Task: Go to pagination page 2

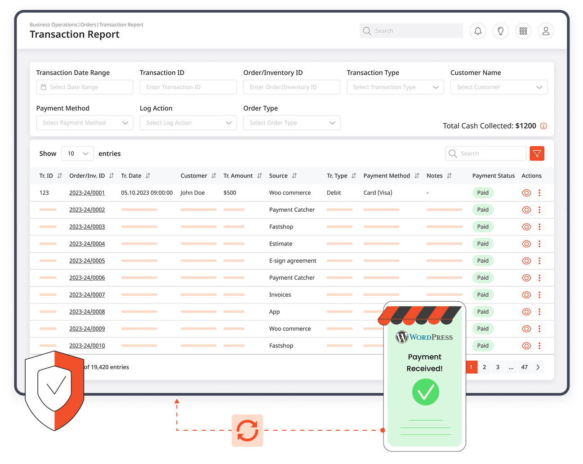Action: [484, 367]
